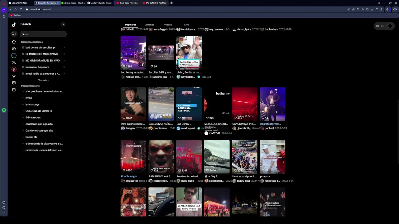Select suggestion rammstein - sonne (slowed
This screenshot has width=399, height=224.
coord(44,150)
